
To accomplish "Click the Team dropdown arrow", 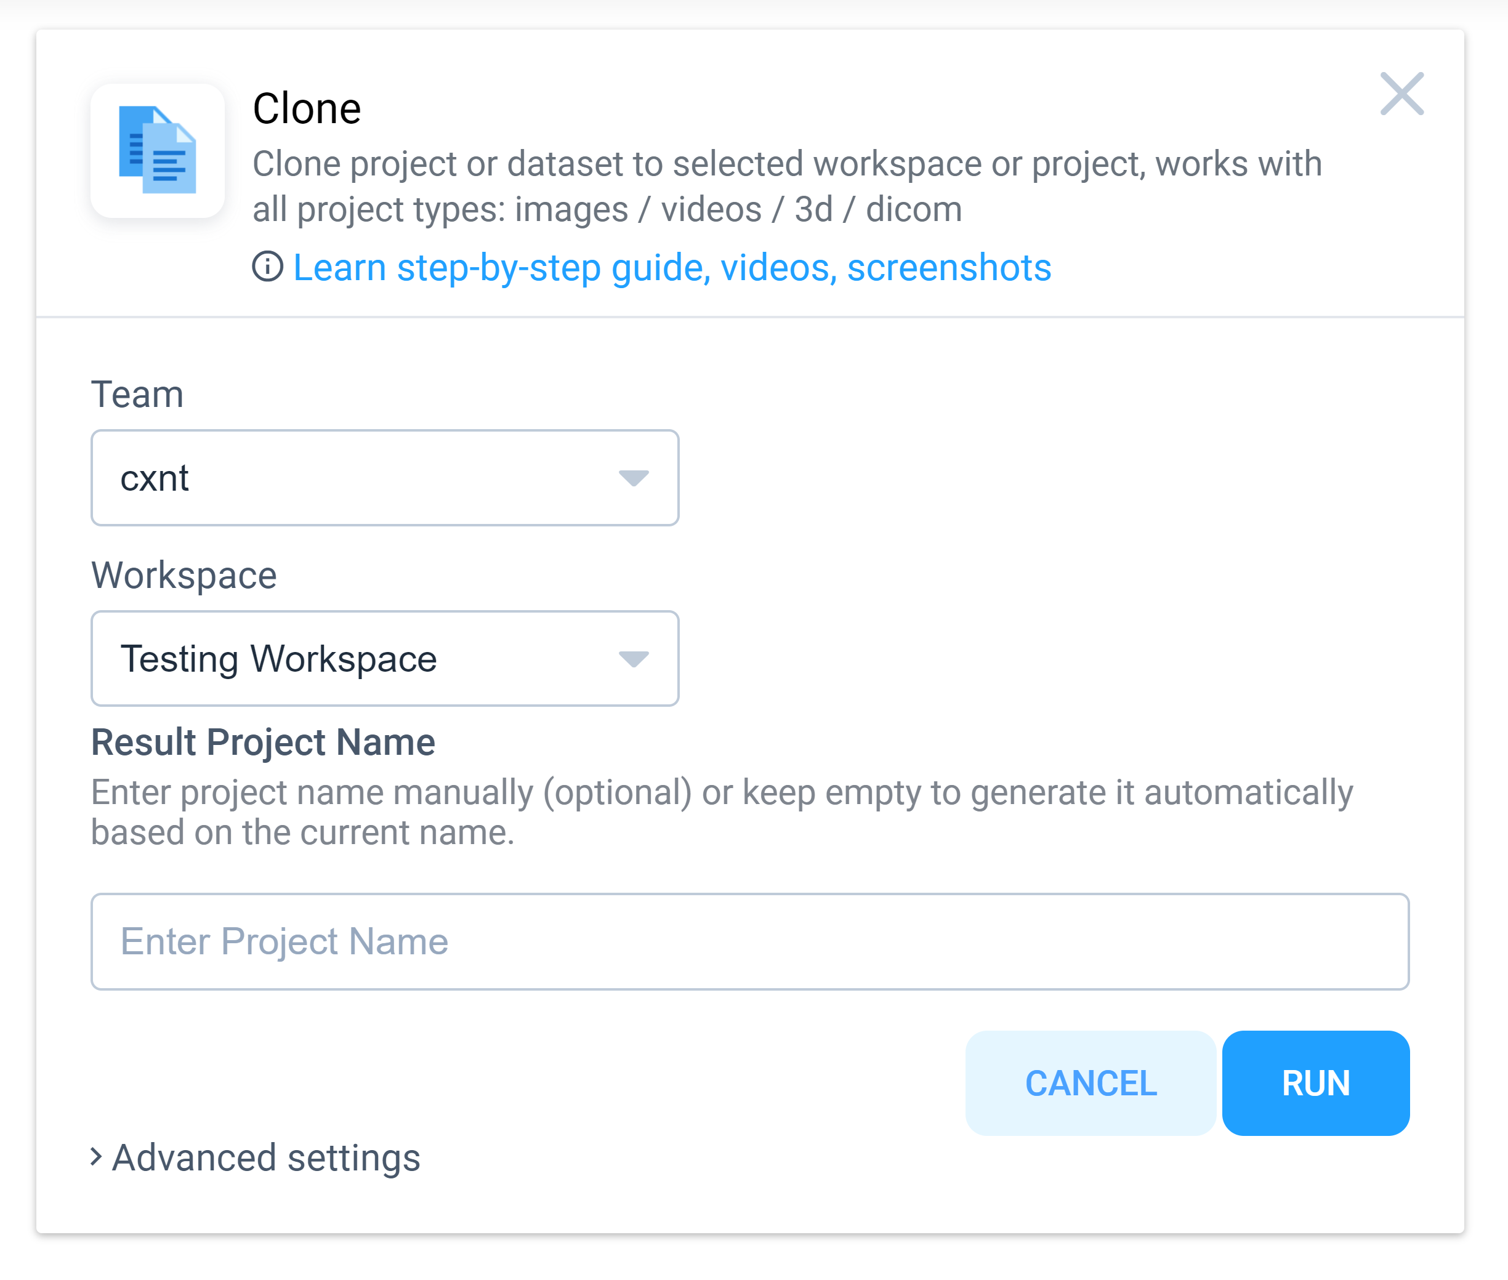I will [633, 478].
